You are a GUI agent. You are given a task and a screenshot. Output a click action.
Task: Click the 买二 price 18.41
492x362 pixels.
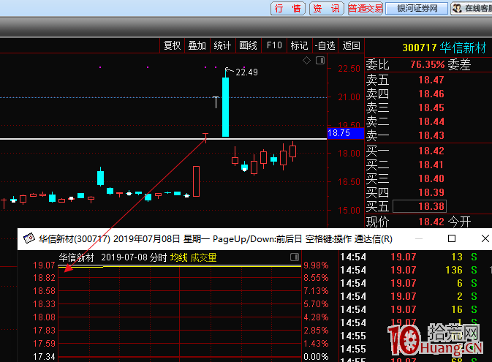pos(431,165)
